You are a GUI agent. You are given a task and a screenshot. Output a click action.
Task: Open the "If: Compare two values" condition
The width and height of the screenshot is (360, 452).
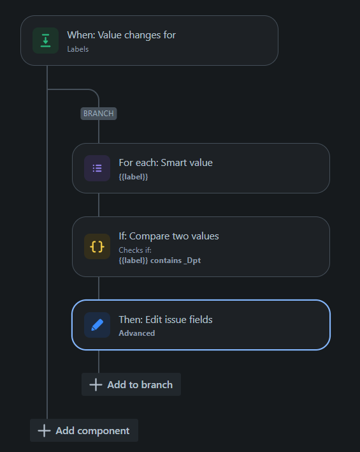(x=201, y=247)
